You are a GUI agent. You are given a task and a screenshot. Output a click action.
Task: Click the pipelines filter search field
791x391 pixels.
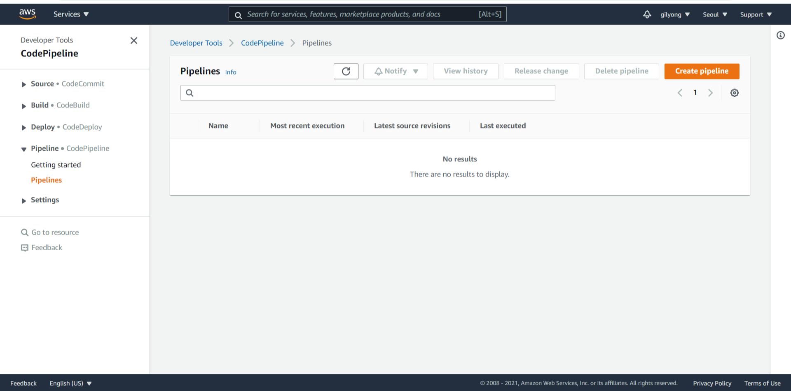(x=367, y=93)
